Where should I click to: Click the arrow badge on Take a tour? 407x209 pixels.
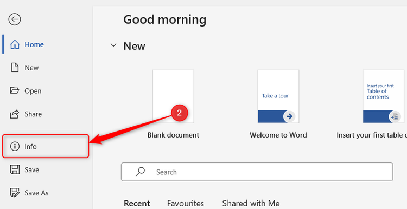(x=289, y=116)
